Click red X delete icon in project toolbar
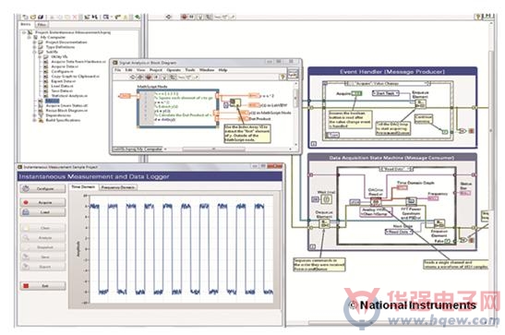505x335 pixels. point(75,17)
